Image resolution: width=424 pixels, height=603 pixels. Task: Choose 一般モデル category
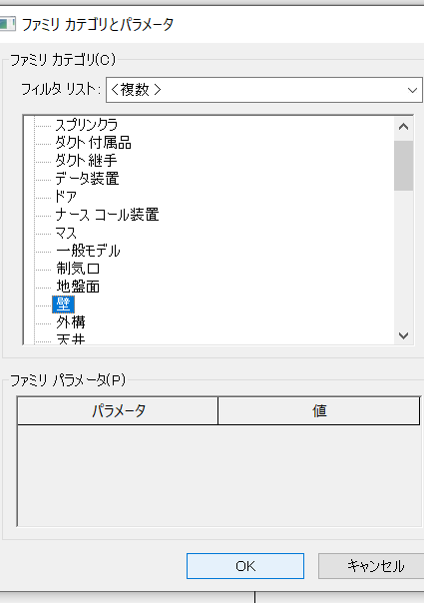pyautogui.click(x=88, y=251)
